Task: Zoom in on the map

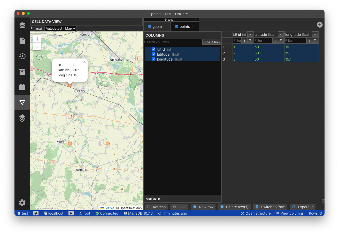Action: [x=37, y=39]
